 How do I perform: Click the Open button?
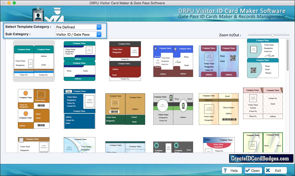tap(253, 170)
